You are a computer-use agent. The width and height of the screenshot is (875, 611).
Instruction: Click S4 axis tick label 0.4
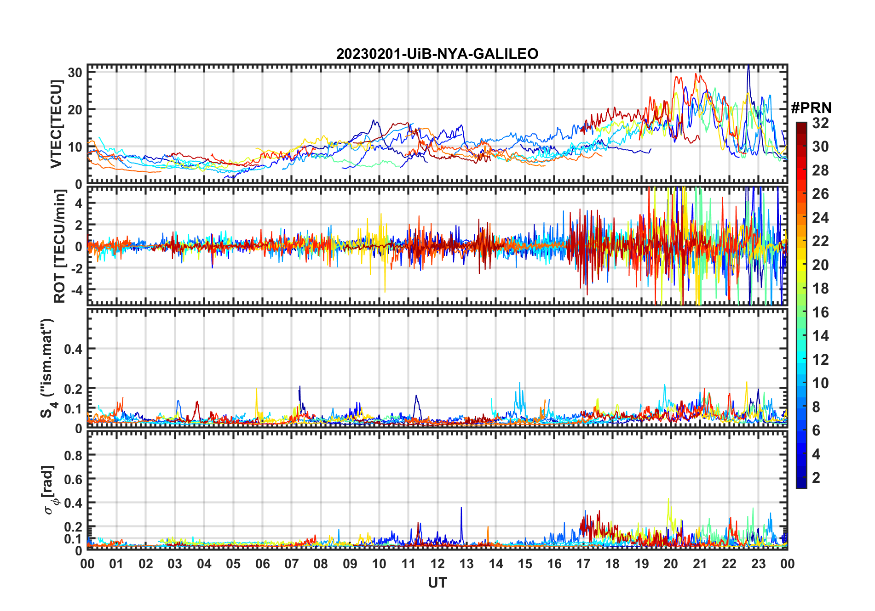pos(73,349)
